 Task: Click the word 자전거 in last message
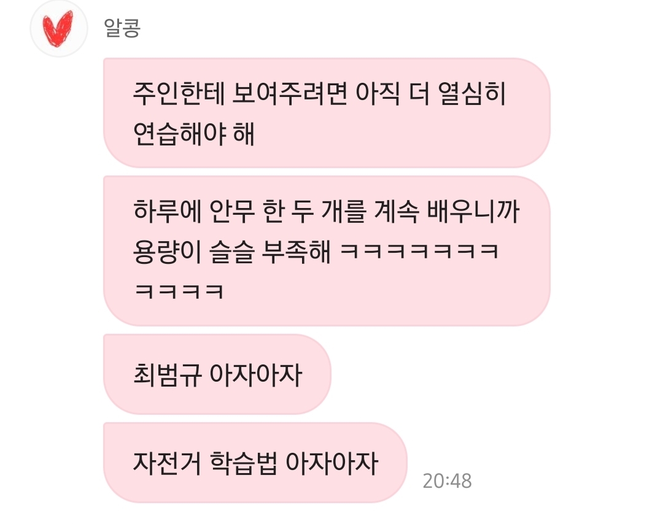pos(168,463)
